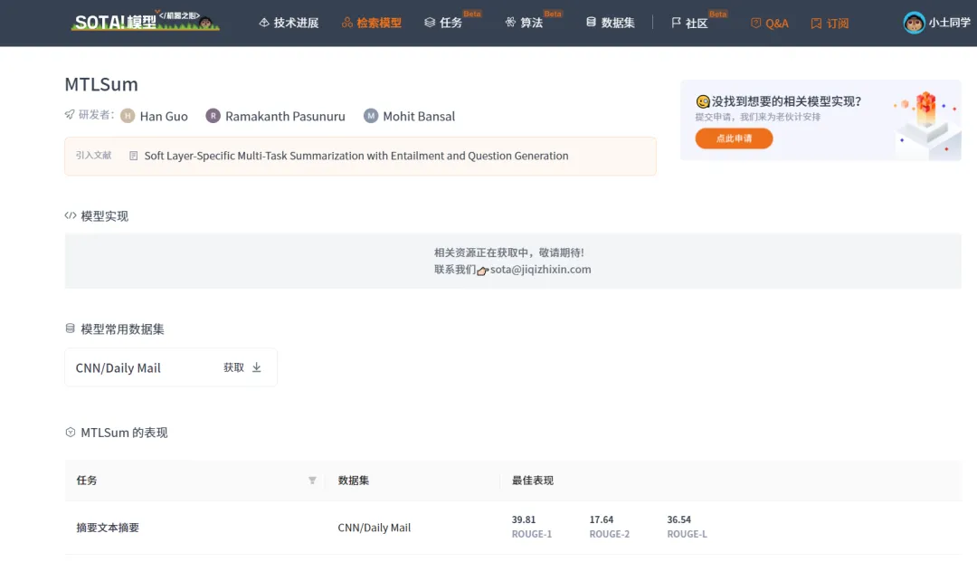
Task: Click the 小土同学 user avatar
Action: [x=914, y=23]
